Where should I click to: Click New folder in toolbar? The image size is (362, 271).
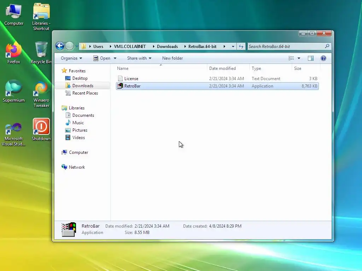(x=173, y=58)
